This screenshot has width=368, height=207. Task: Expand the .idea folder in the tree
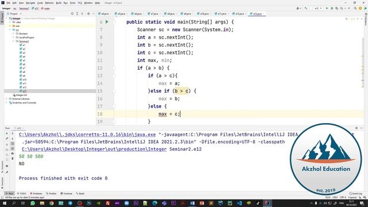pyautogui.click(x=10, y=22)
